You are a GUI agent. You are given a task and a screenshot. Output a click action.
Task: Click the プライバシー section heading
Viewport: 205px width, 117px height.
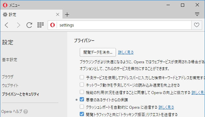click(x=84, y=41)
